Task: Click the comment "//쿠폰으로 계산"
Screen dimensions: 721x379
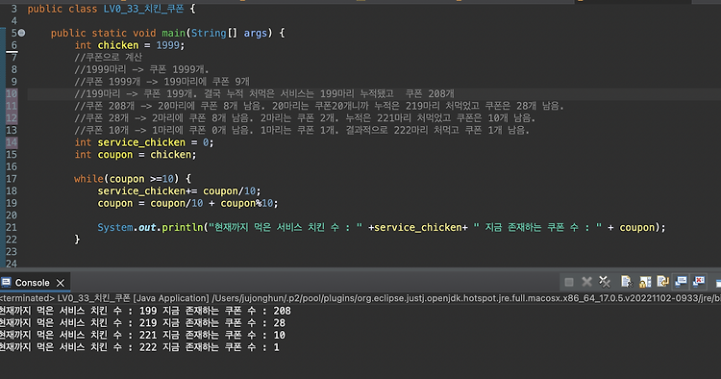Action: point(108,58)
